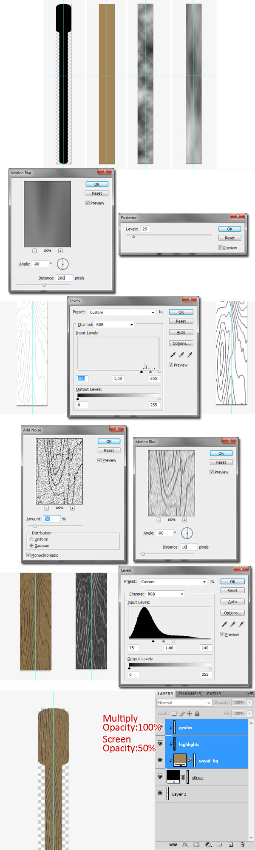Click the new group folder icon

219,844
